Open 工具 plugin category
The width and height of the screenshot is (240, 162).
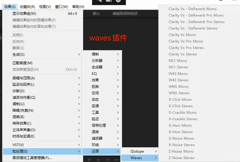point(102,112)
